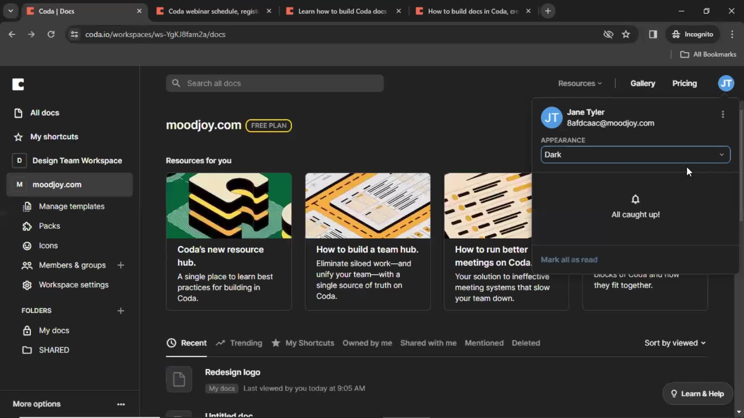744x418 pixels.
Task: Open the Icons page
Action: [48, 246]
